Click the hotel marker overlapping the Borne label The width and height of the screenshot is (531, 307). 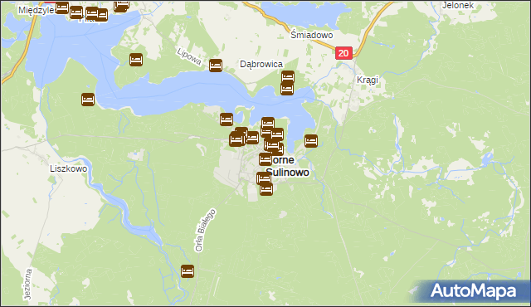pyautogui.click(x=265, y=159)
